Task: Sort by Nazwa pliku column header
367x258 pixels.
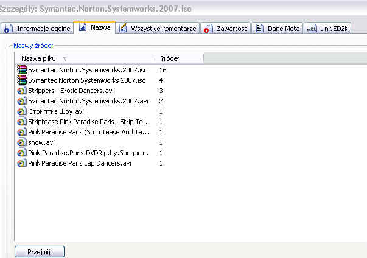Action: coord(85,58)
